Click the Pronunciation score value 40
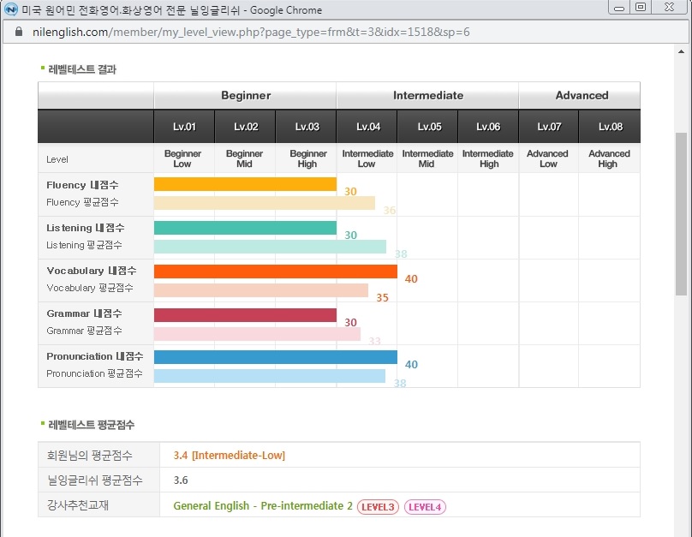 tap(411, 365)
